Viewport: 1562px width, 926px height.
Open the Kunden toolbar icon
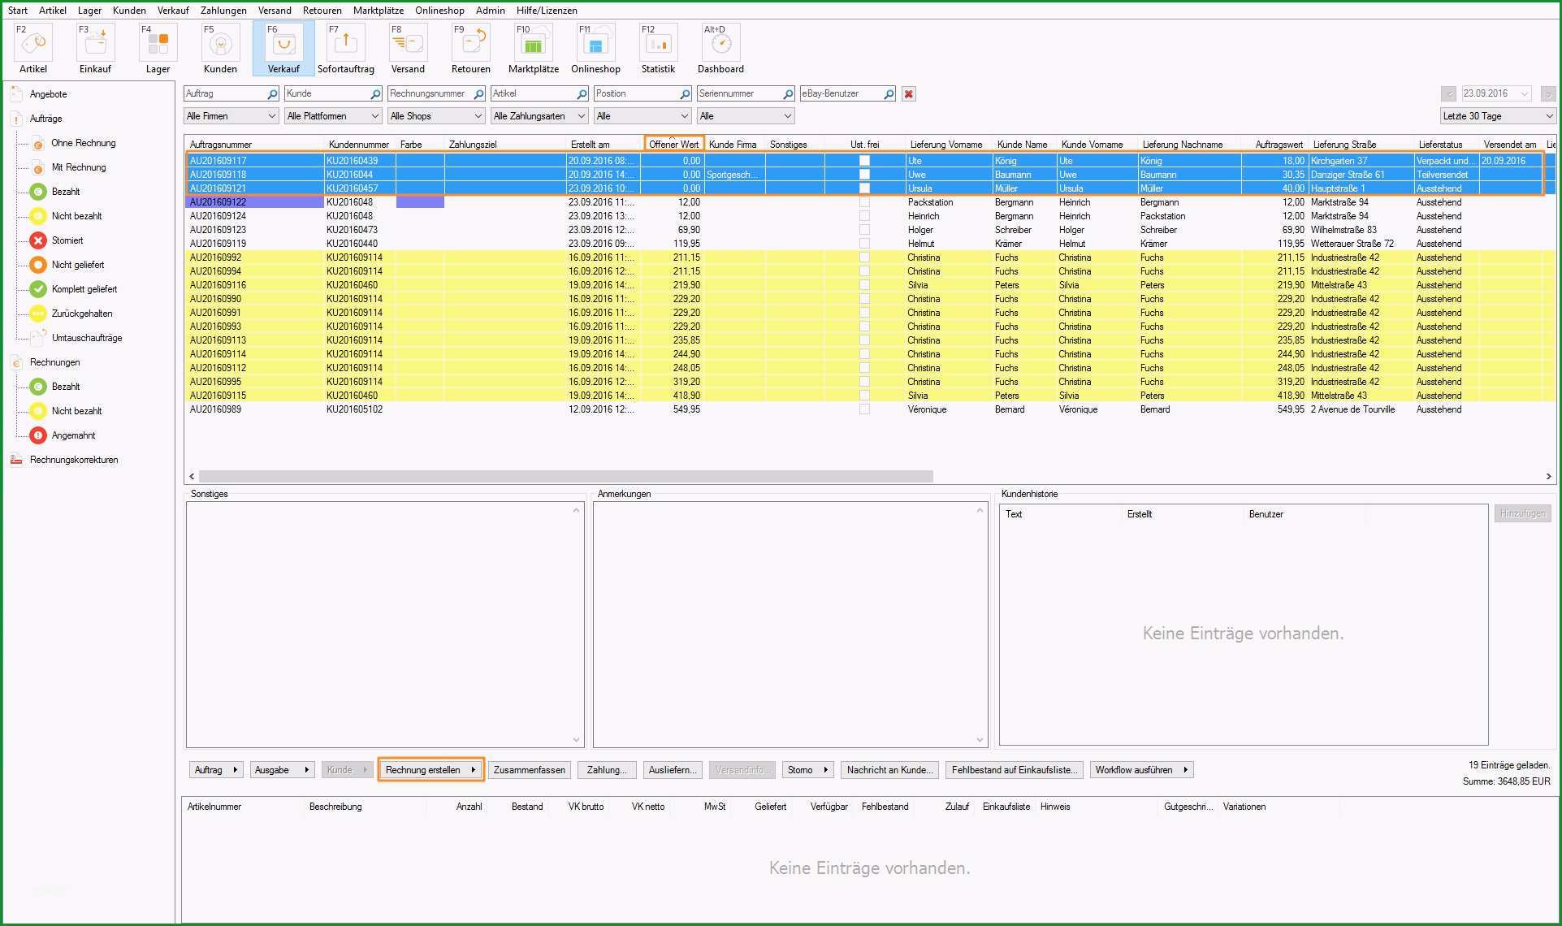pos(221,49)
